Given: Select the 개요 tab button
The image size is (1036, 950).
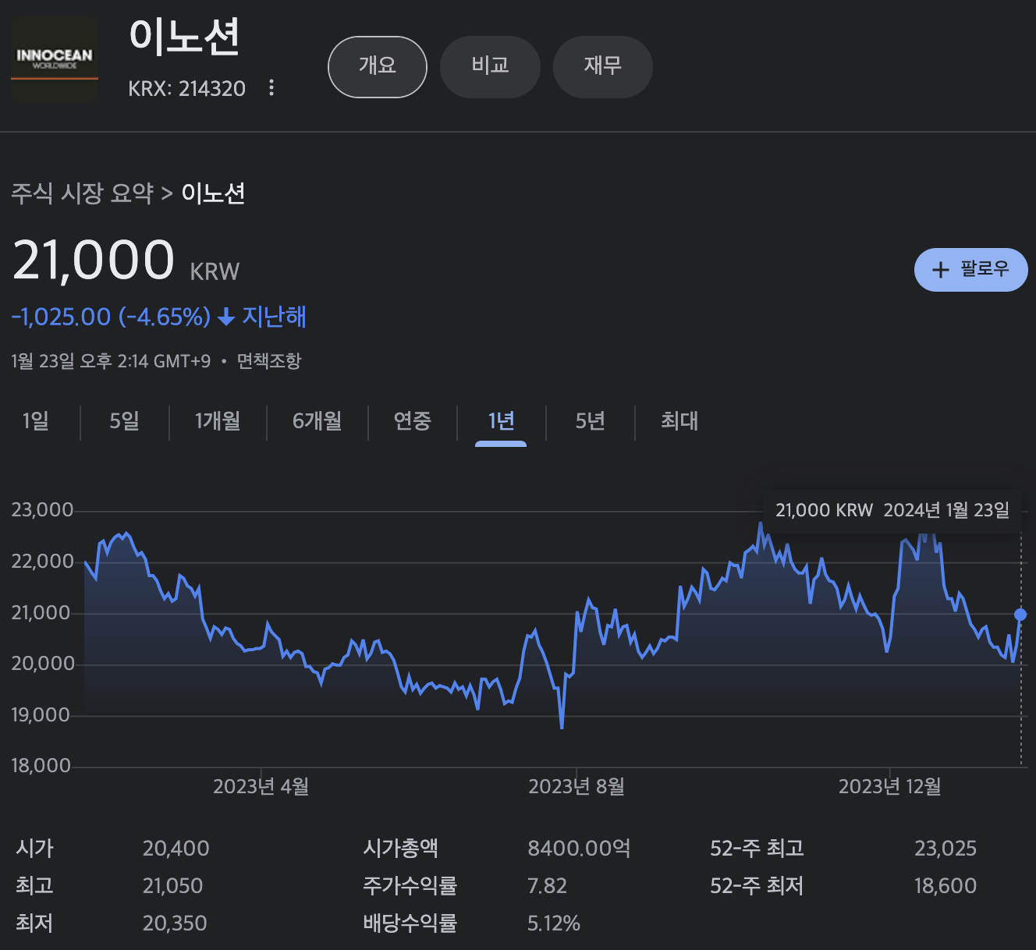Looking at the screenshot, I should [x=378, y=66].
